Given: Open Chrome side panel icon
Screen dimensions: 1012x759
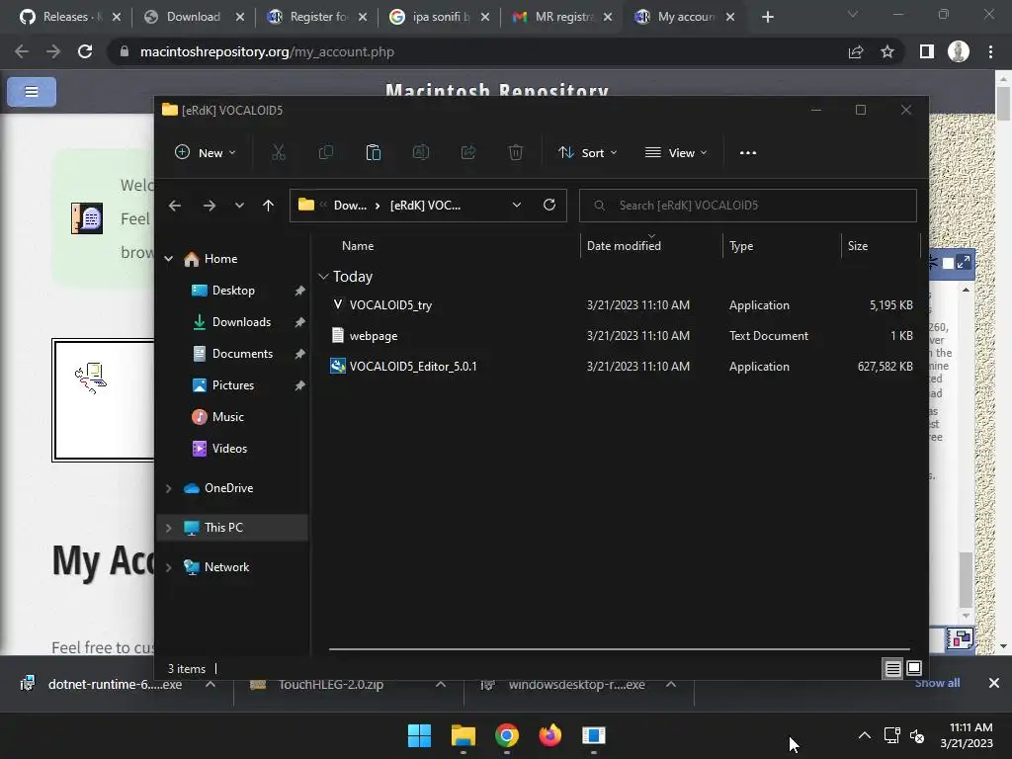Looking at the screenshot, I should click(927, 51).
